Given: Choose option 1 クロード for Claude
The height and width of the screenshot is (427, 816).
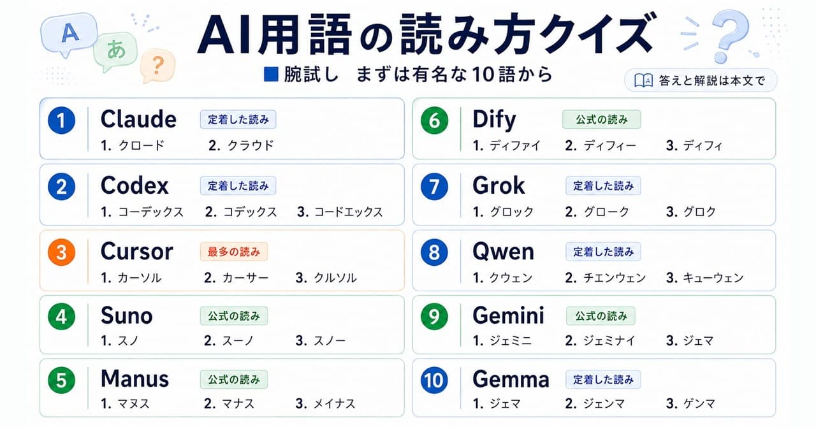Looking at the screenshot, I should [133, 145].
